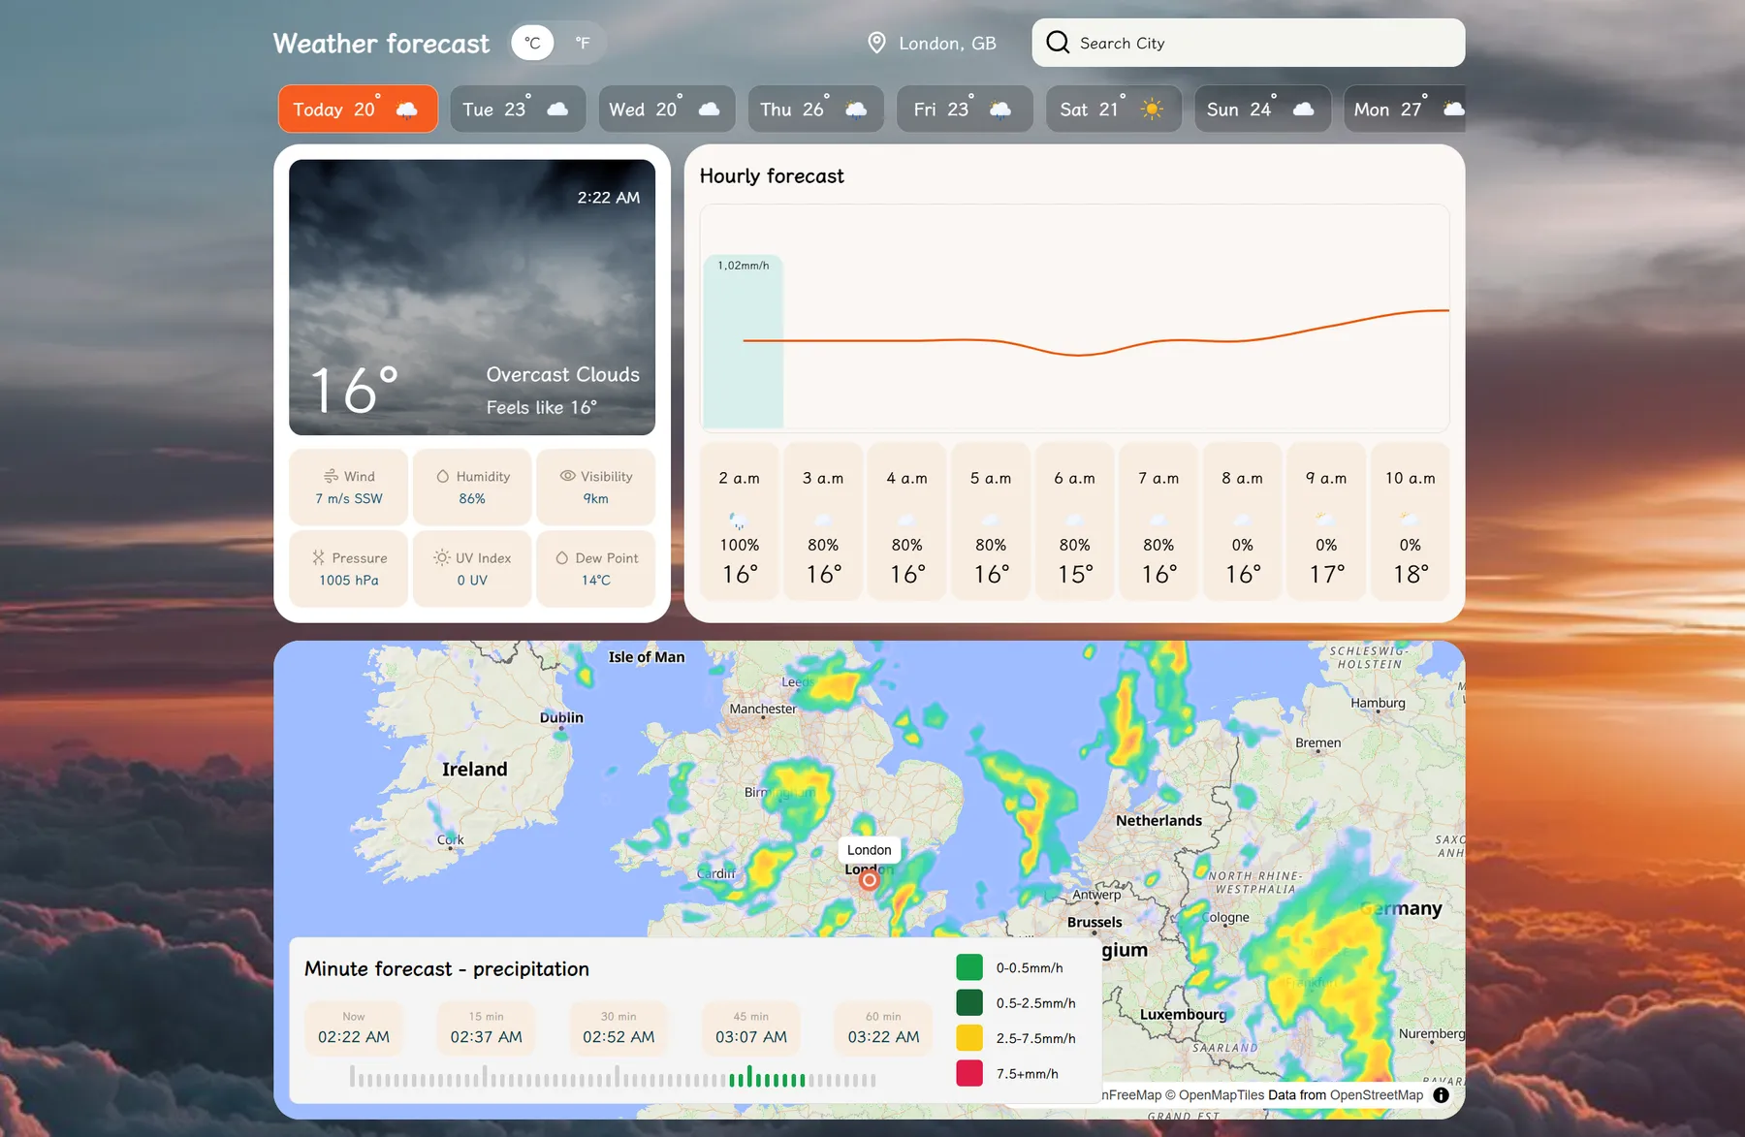
Task: Click the 0 UV index value
Action: [x=472, y=580]
